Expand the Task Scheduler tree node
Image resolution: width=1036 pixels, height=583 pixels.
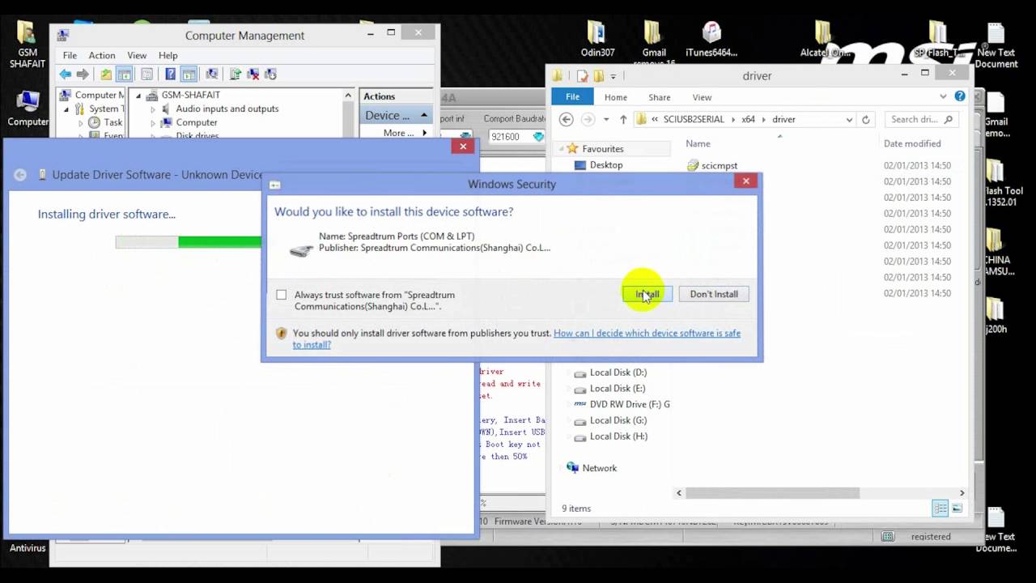point(81,123)
